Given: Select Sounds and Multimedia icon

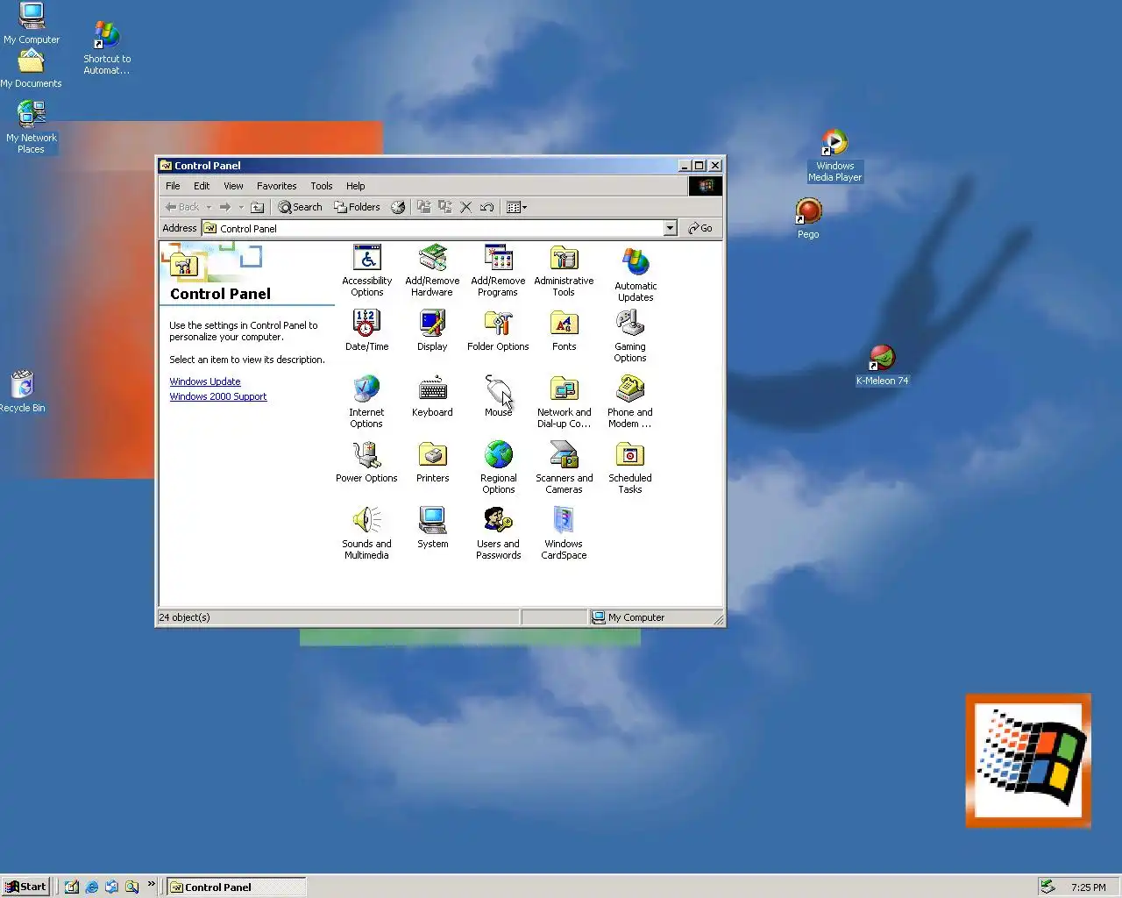Looking at the screenshot, I should point(366,521).
